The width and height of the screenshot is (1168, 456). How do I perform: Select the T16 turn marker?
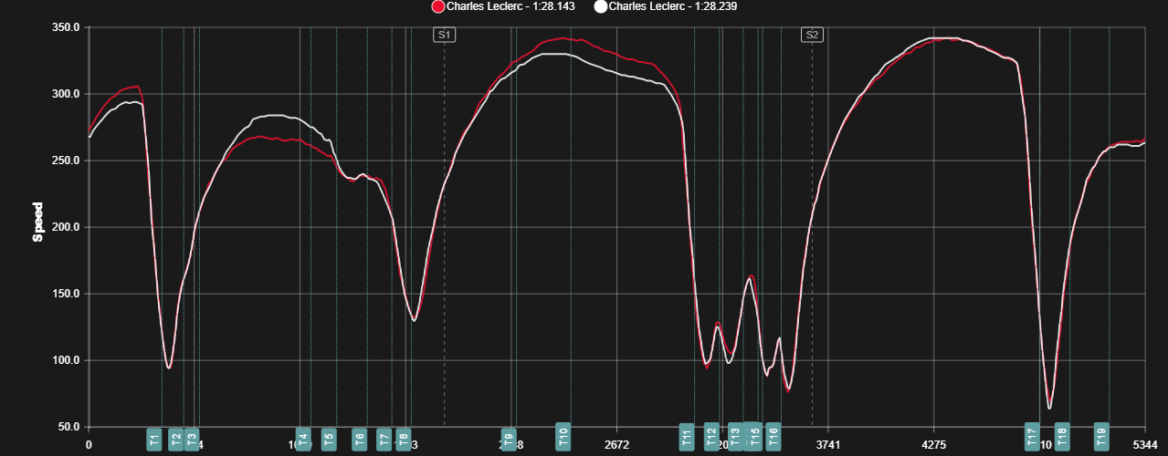click(773, 436)
